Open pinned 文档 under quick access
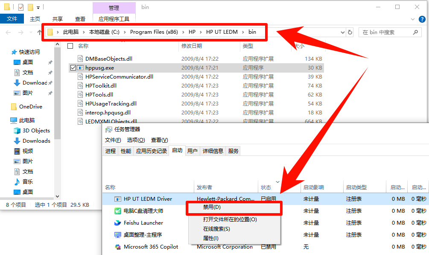 [x=27, y=72]
